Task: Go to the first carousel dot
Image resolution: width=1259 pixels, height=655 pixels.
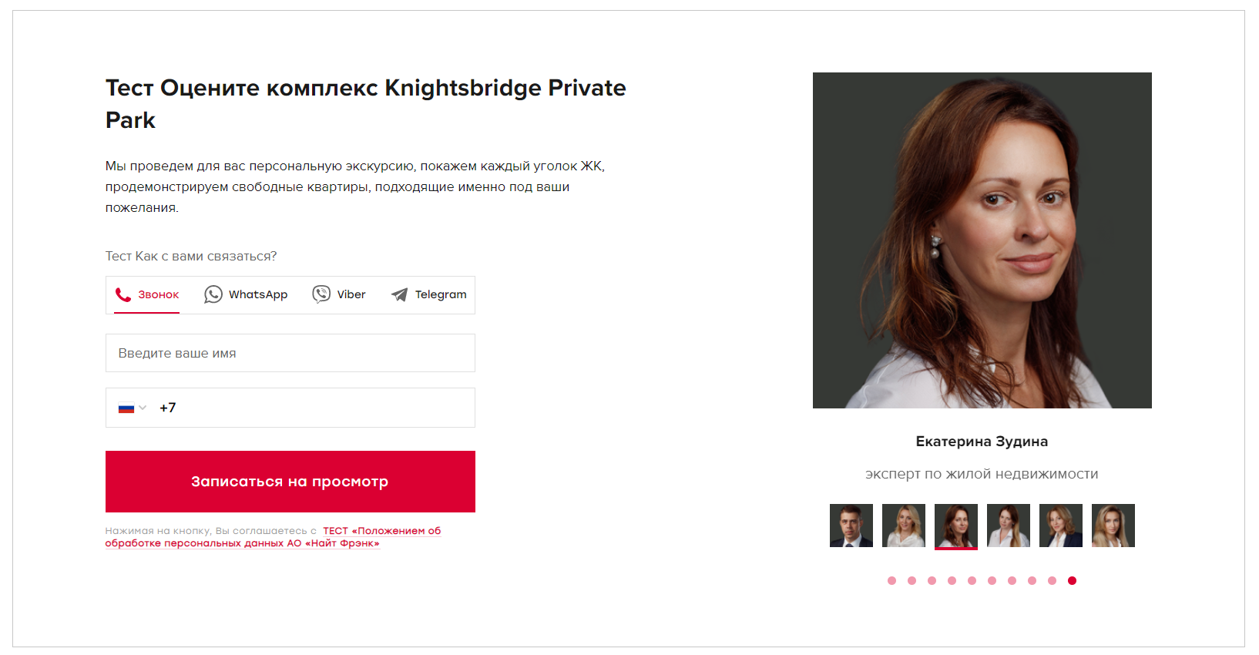Action: [891, 581]
